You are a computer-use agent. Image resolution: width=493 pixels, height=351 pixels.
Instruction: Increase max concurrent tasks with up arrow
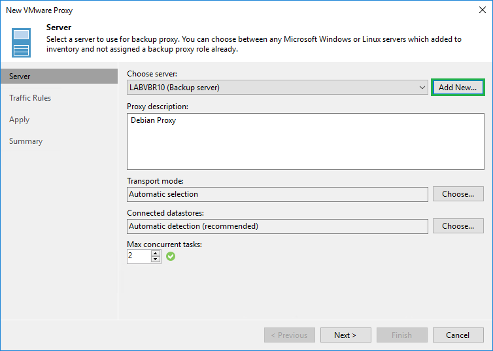click(156, 253)
